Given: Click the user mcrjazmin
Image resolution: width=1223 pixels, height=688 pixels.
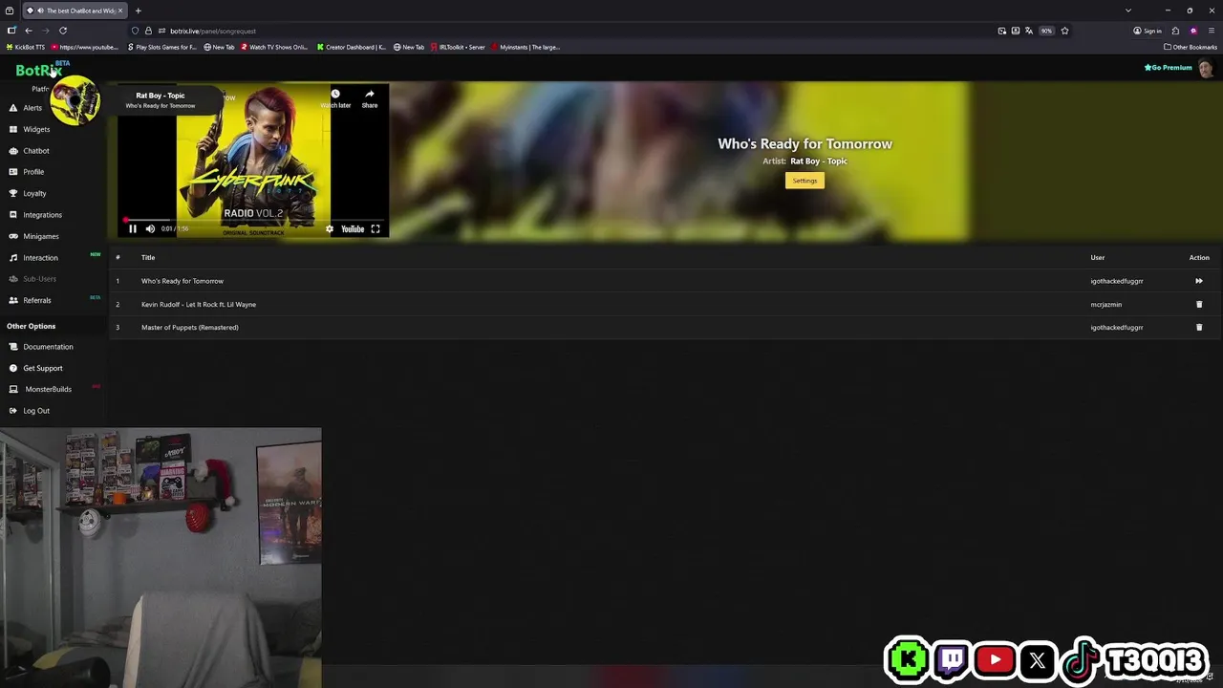Looking at the screenshot, I should click(x=1106, y=304).
